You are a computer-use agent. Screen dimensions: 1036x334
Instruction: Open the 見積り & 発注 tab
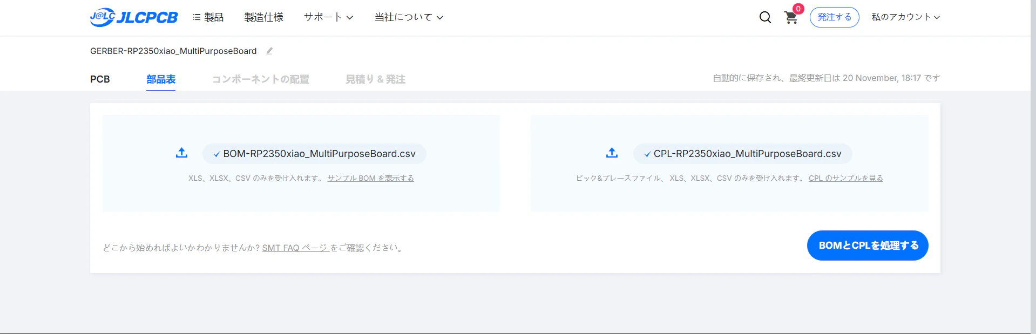(375, 79)
